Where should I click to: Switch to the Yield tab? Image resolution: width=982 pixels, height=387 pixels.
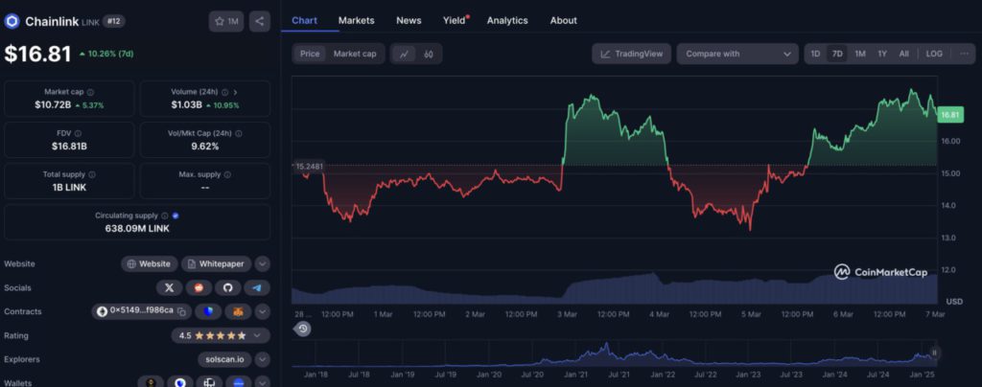[x=455, y=21]
